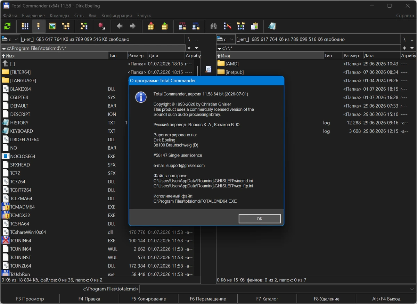Viewport: 417px width, 304px height.
Task: Go back with the left arrow icon
Action: pyautogui.click(x=120, y=26)
